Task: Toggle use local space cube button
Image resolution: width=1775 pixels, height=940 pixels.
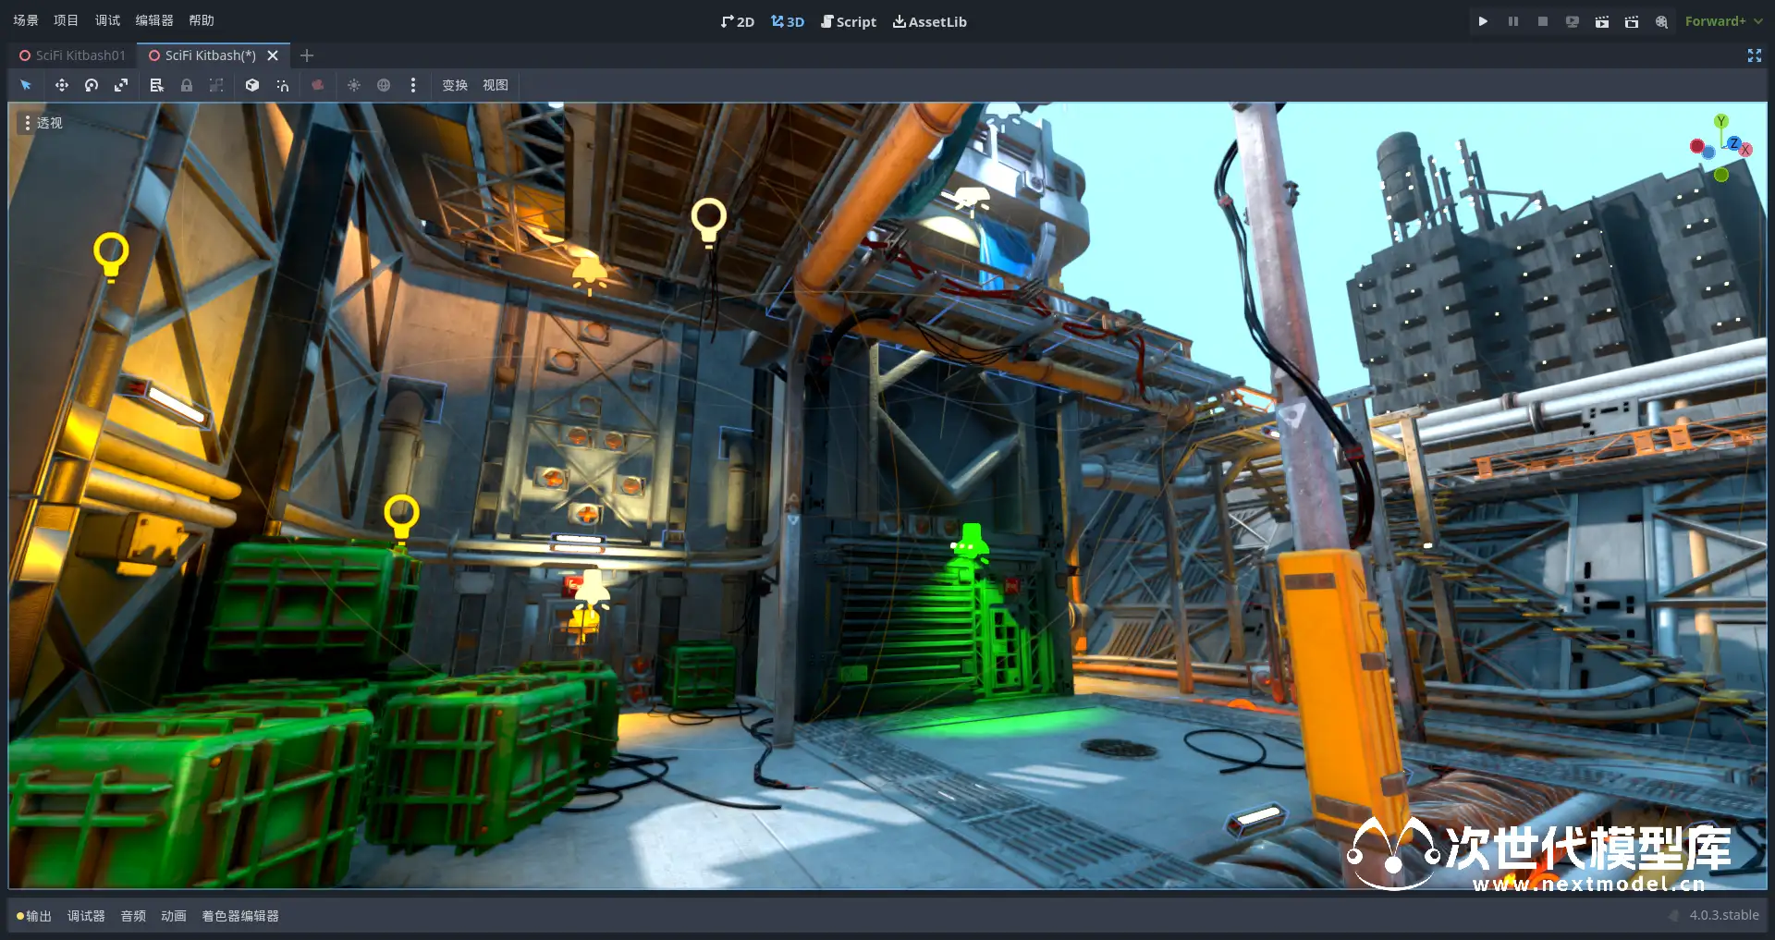Action: (x=252, y=85)
